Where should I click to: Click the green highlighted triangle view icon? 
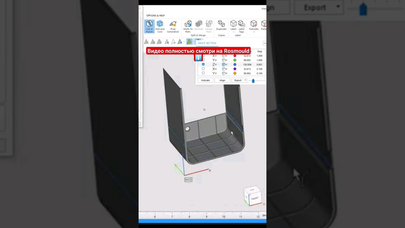tap(189, 41)
